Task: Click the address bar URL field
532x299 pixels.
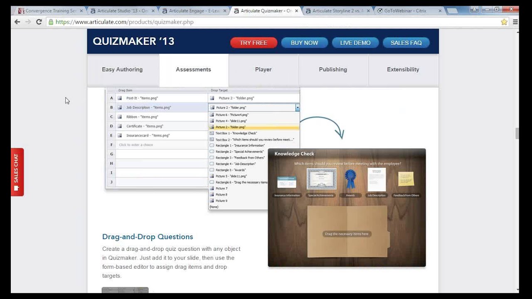Action: pos(274,22)
